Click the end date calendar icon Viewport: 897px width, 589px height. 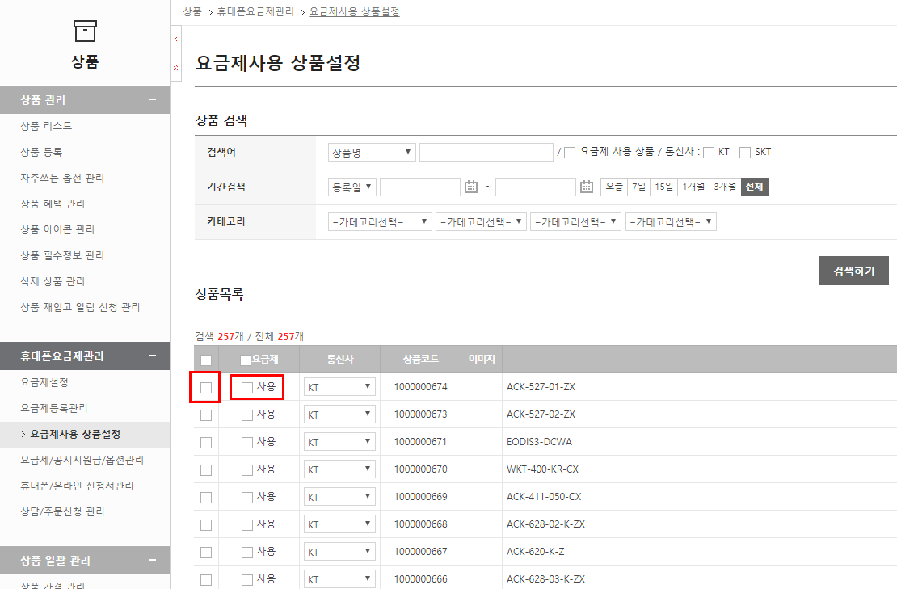(x=587, y=187)
